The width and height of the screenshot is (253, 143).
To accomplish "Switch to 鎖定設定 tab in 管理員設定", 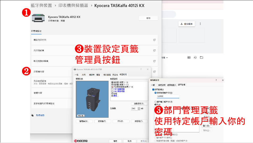I will (x=162, y=85).
